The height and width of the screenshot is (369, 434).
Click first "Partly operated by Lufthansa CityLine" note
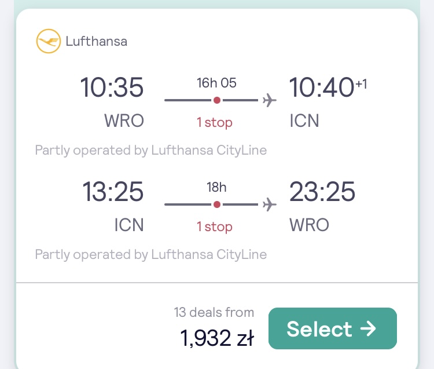click(151, 151)
